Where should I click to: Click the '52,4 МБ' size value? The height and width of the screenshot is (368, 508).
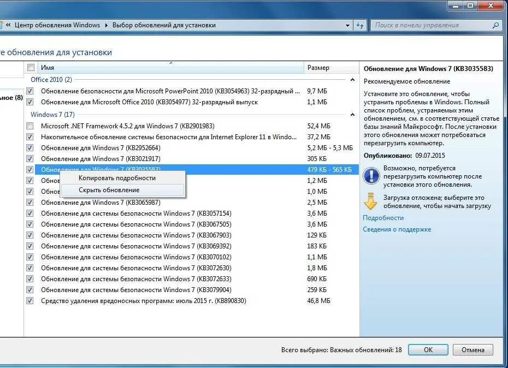(x=318, y=126)
